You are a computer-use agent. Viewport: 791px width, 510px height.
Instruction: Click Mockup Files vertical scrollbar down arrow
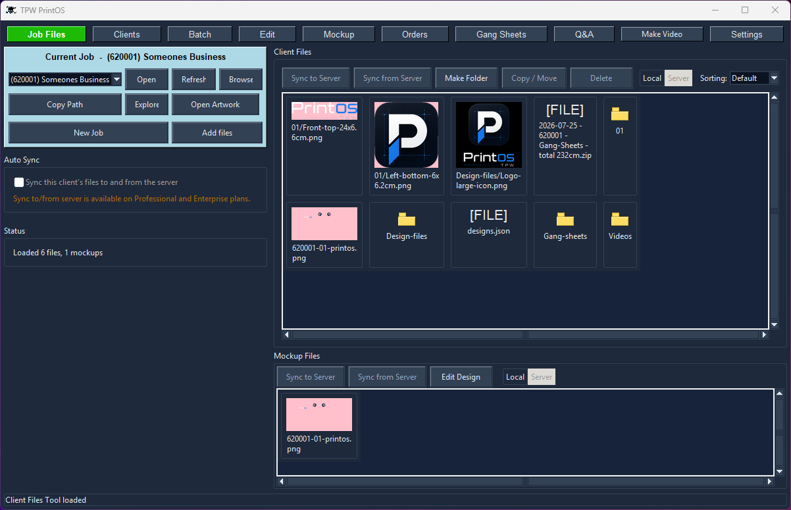(780, 472)
